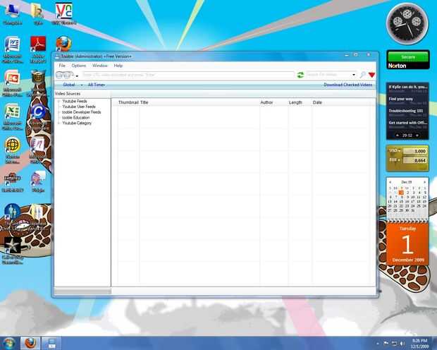Click the Microsoft OneNote desktop icon

tap(38, 150)
